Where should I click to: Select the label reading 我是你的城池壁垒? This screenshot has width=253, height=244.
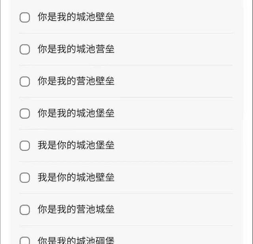tap(76, 178)
